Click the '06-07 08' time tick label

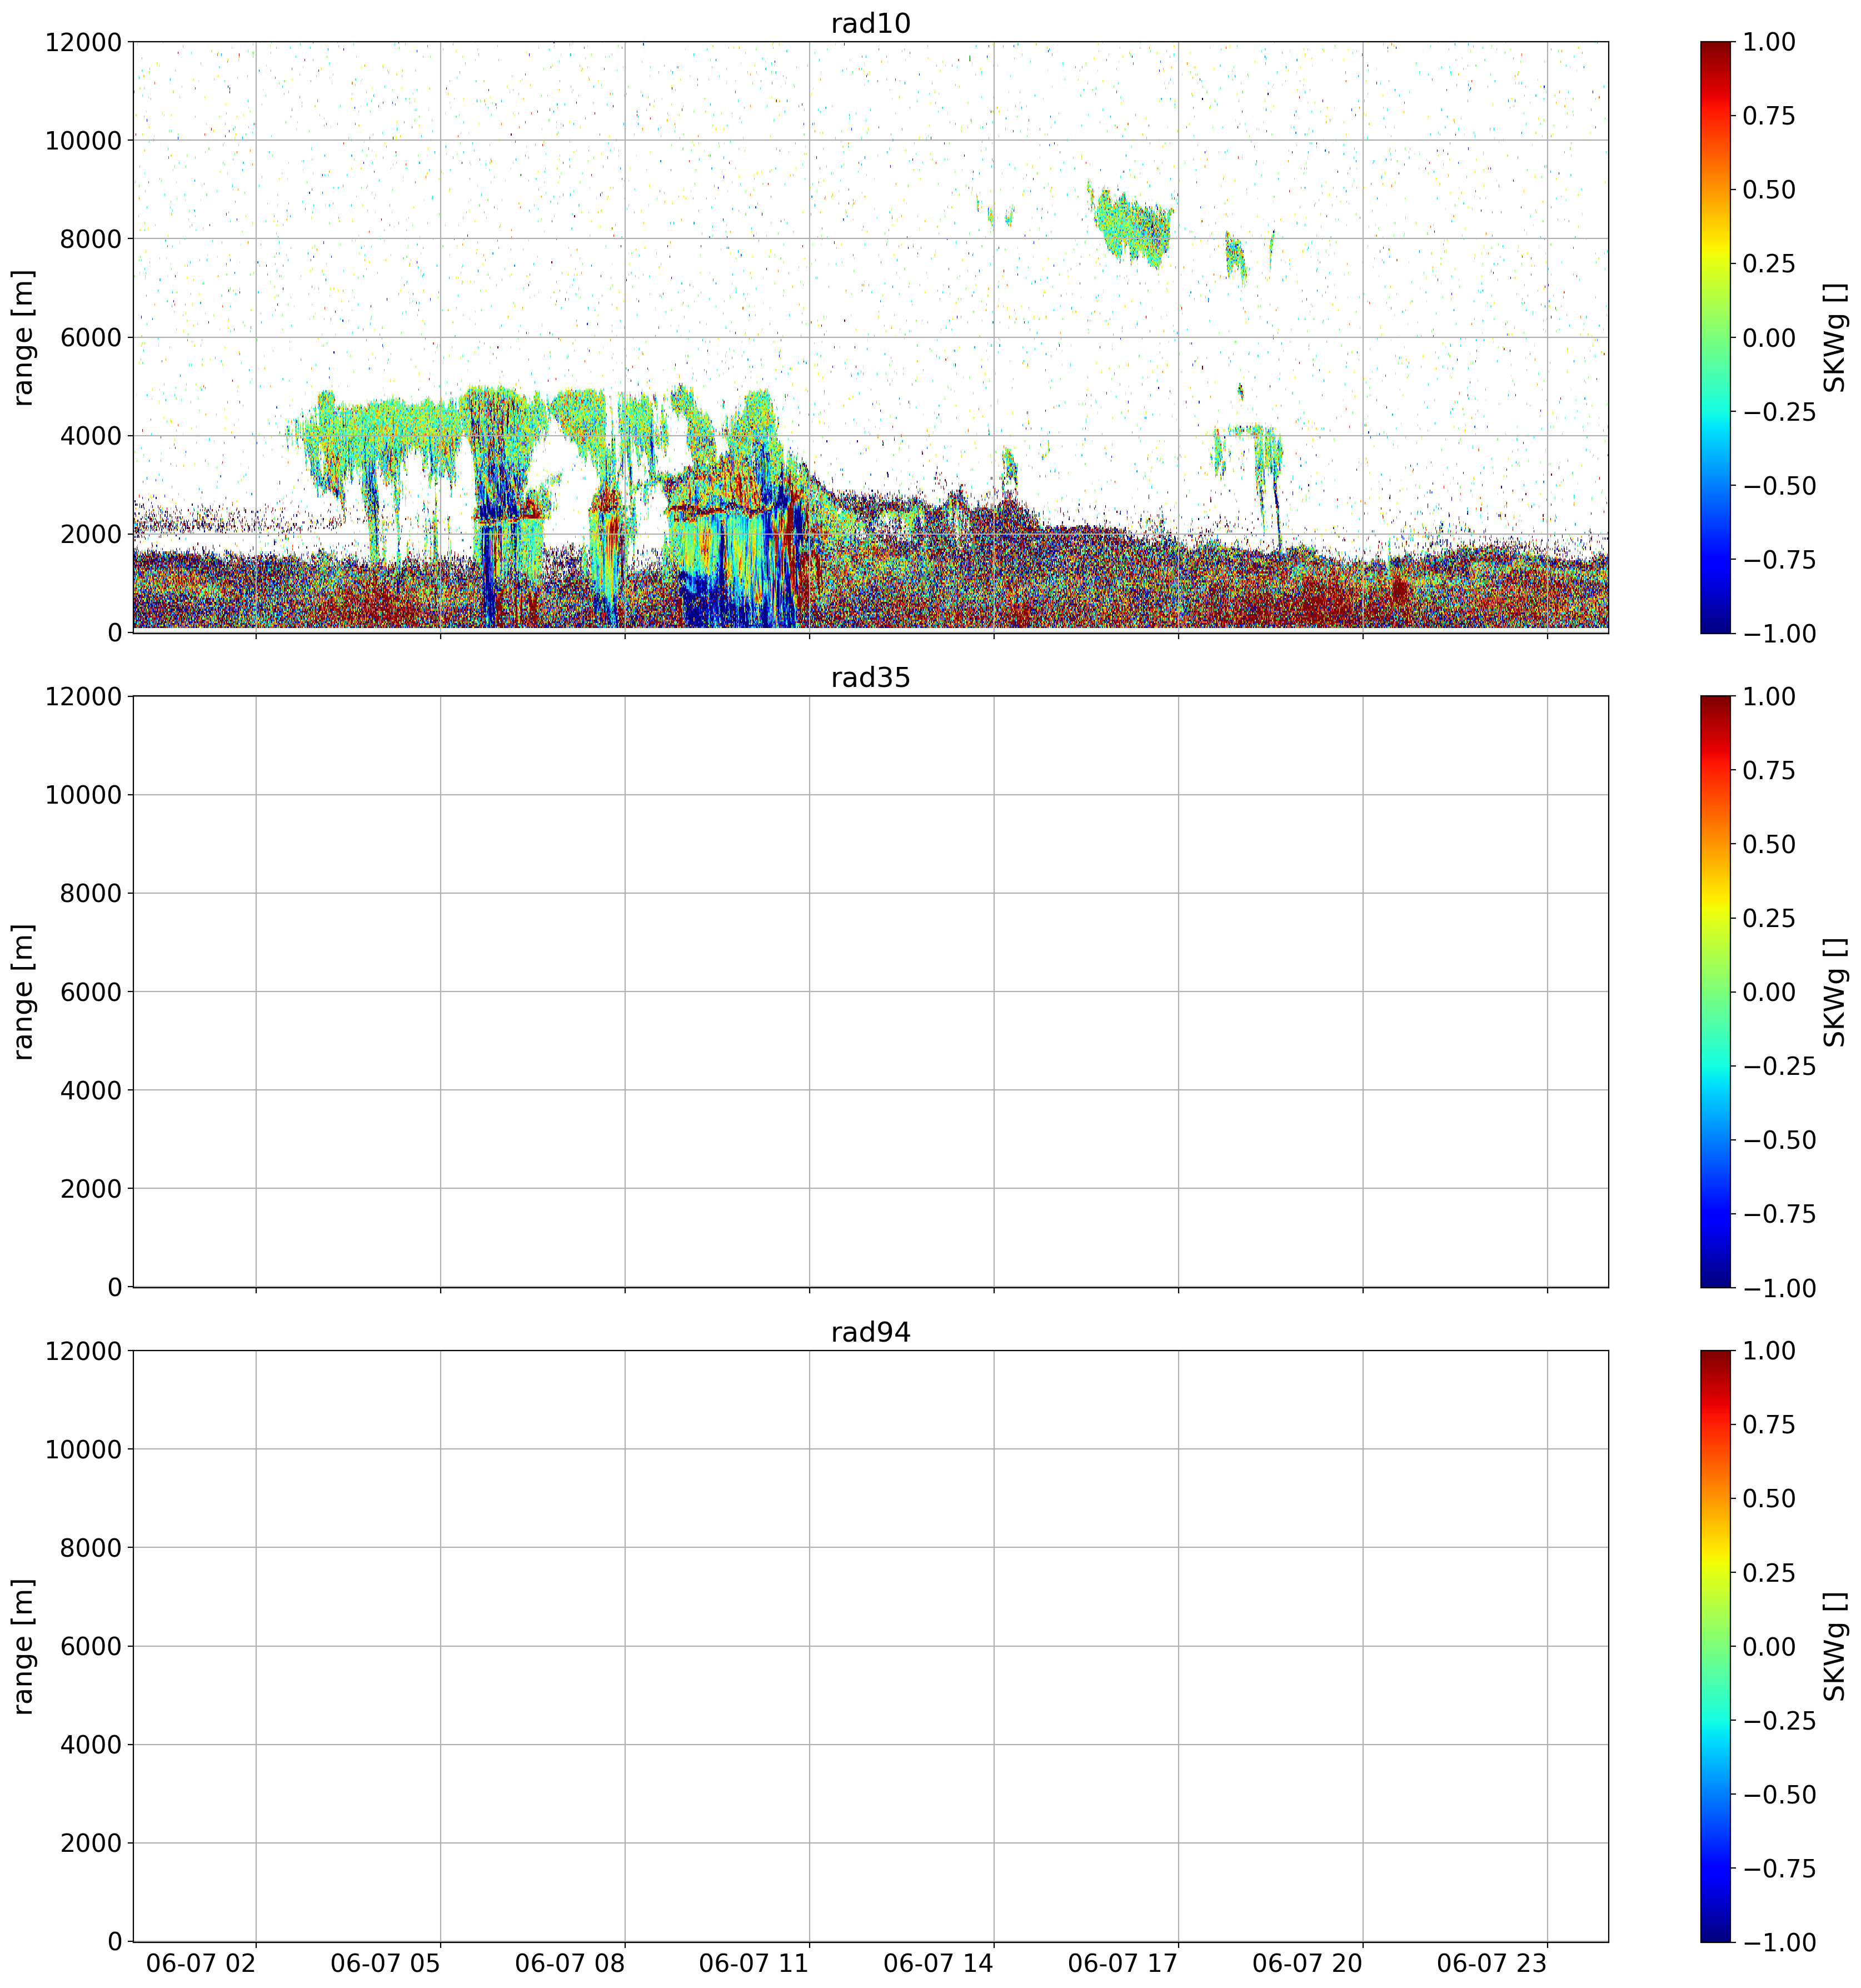point(570,1963)
